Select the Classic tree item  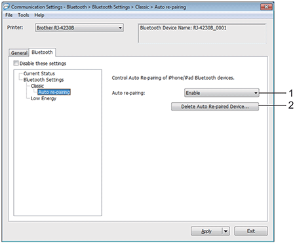(x=37, y=86)
